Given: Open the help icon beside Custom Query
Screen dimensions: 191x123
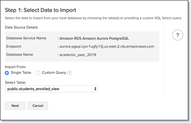Looking at the screenshot, I should (x=70, y=73).
